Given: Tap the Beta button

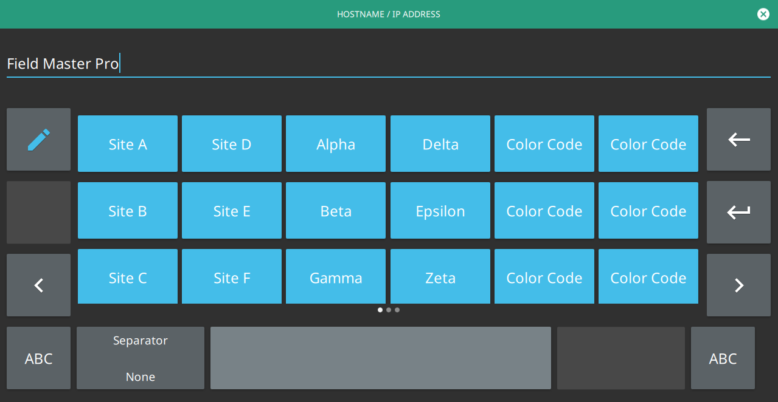Looking at the screenshot, I should pos(336,211).
